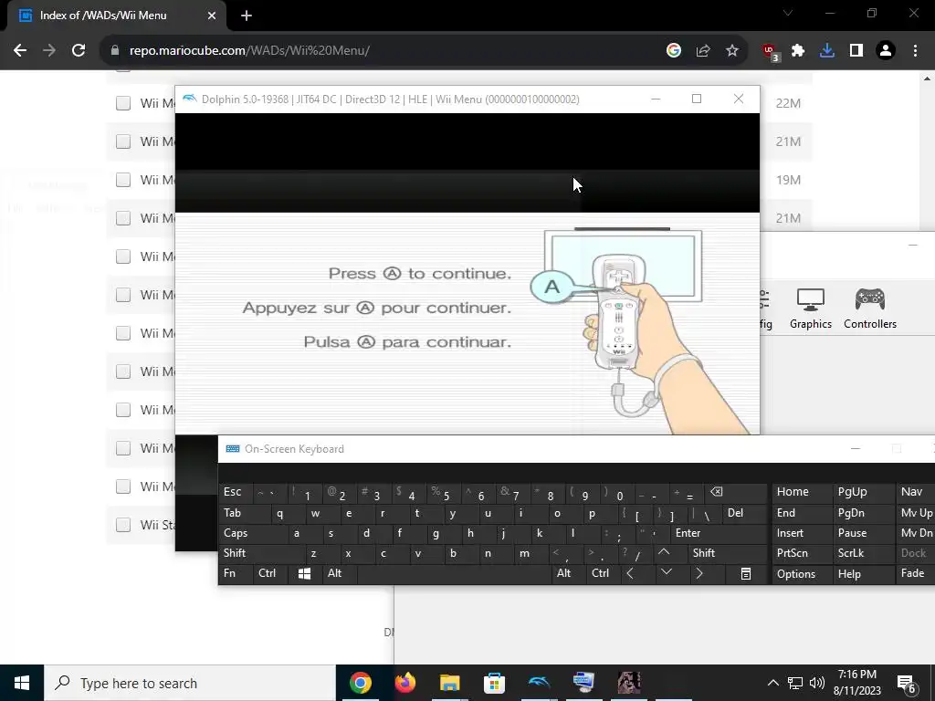Screen dimensions: 935x701
Task: Open Options on On-Screen Keyboard
Action: click(x=802, y=573)
